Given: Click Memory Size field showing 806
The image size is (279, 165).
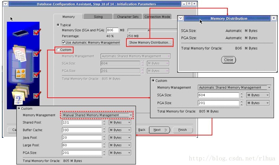Looking at the screenshot, I should (112, 30).
